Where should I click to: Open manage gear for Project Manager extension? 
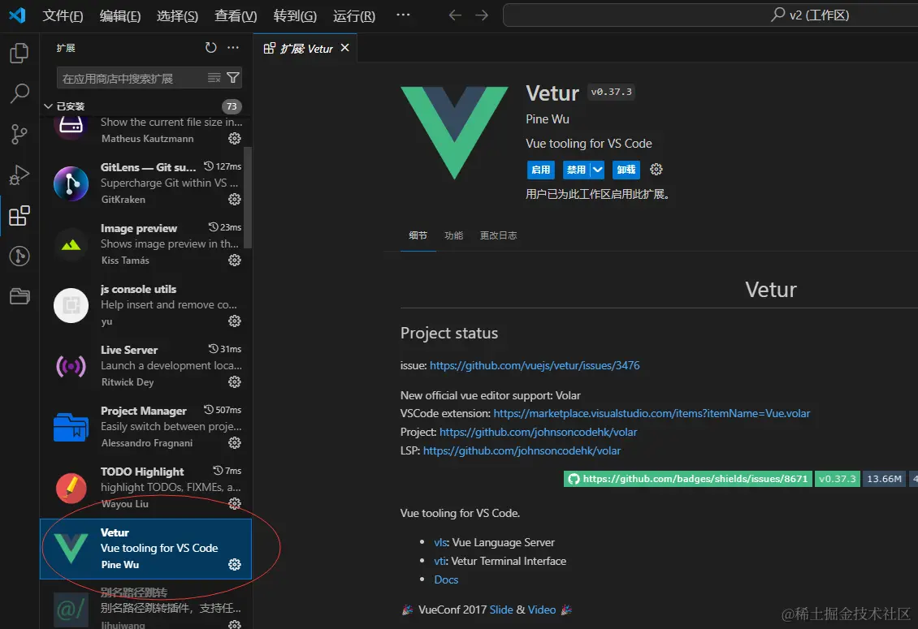(235, 442)
